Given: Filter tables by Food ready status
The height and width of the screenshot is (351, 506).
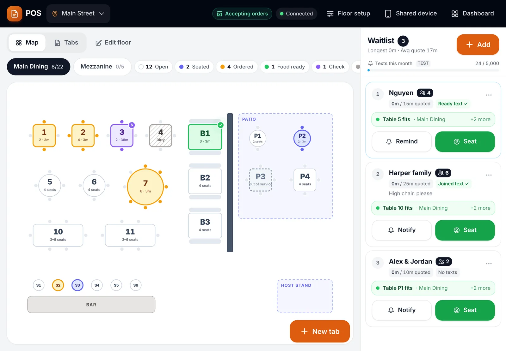Looking at the screenshot, I should pyautogui.click(x=285, y=67).
